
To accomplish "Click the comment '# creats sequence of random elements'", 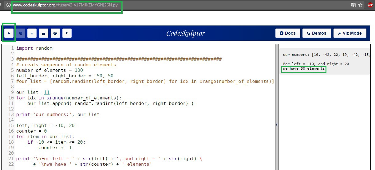I will [66, 65].
